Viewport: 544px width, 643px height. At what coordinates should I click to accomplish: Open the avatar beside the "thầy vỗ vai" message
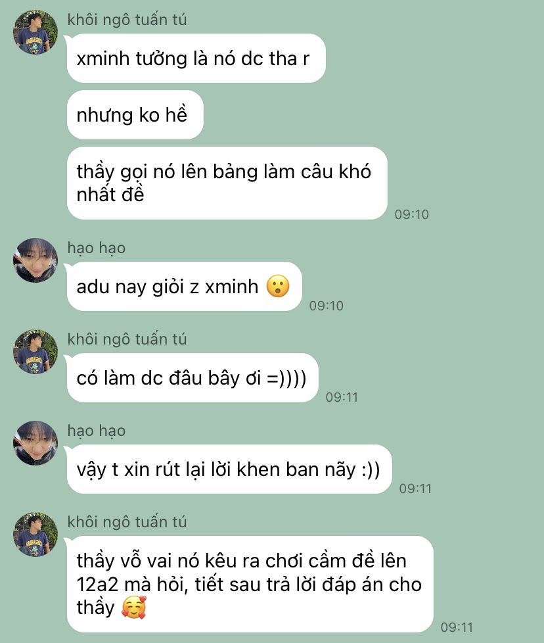pos(35,535)
